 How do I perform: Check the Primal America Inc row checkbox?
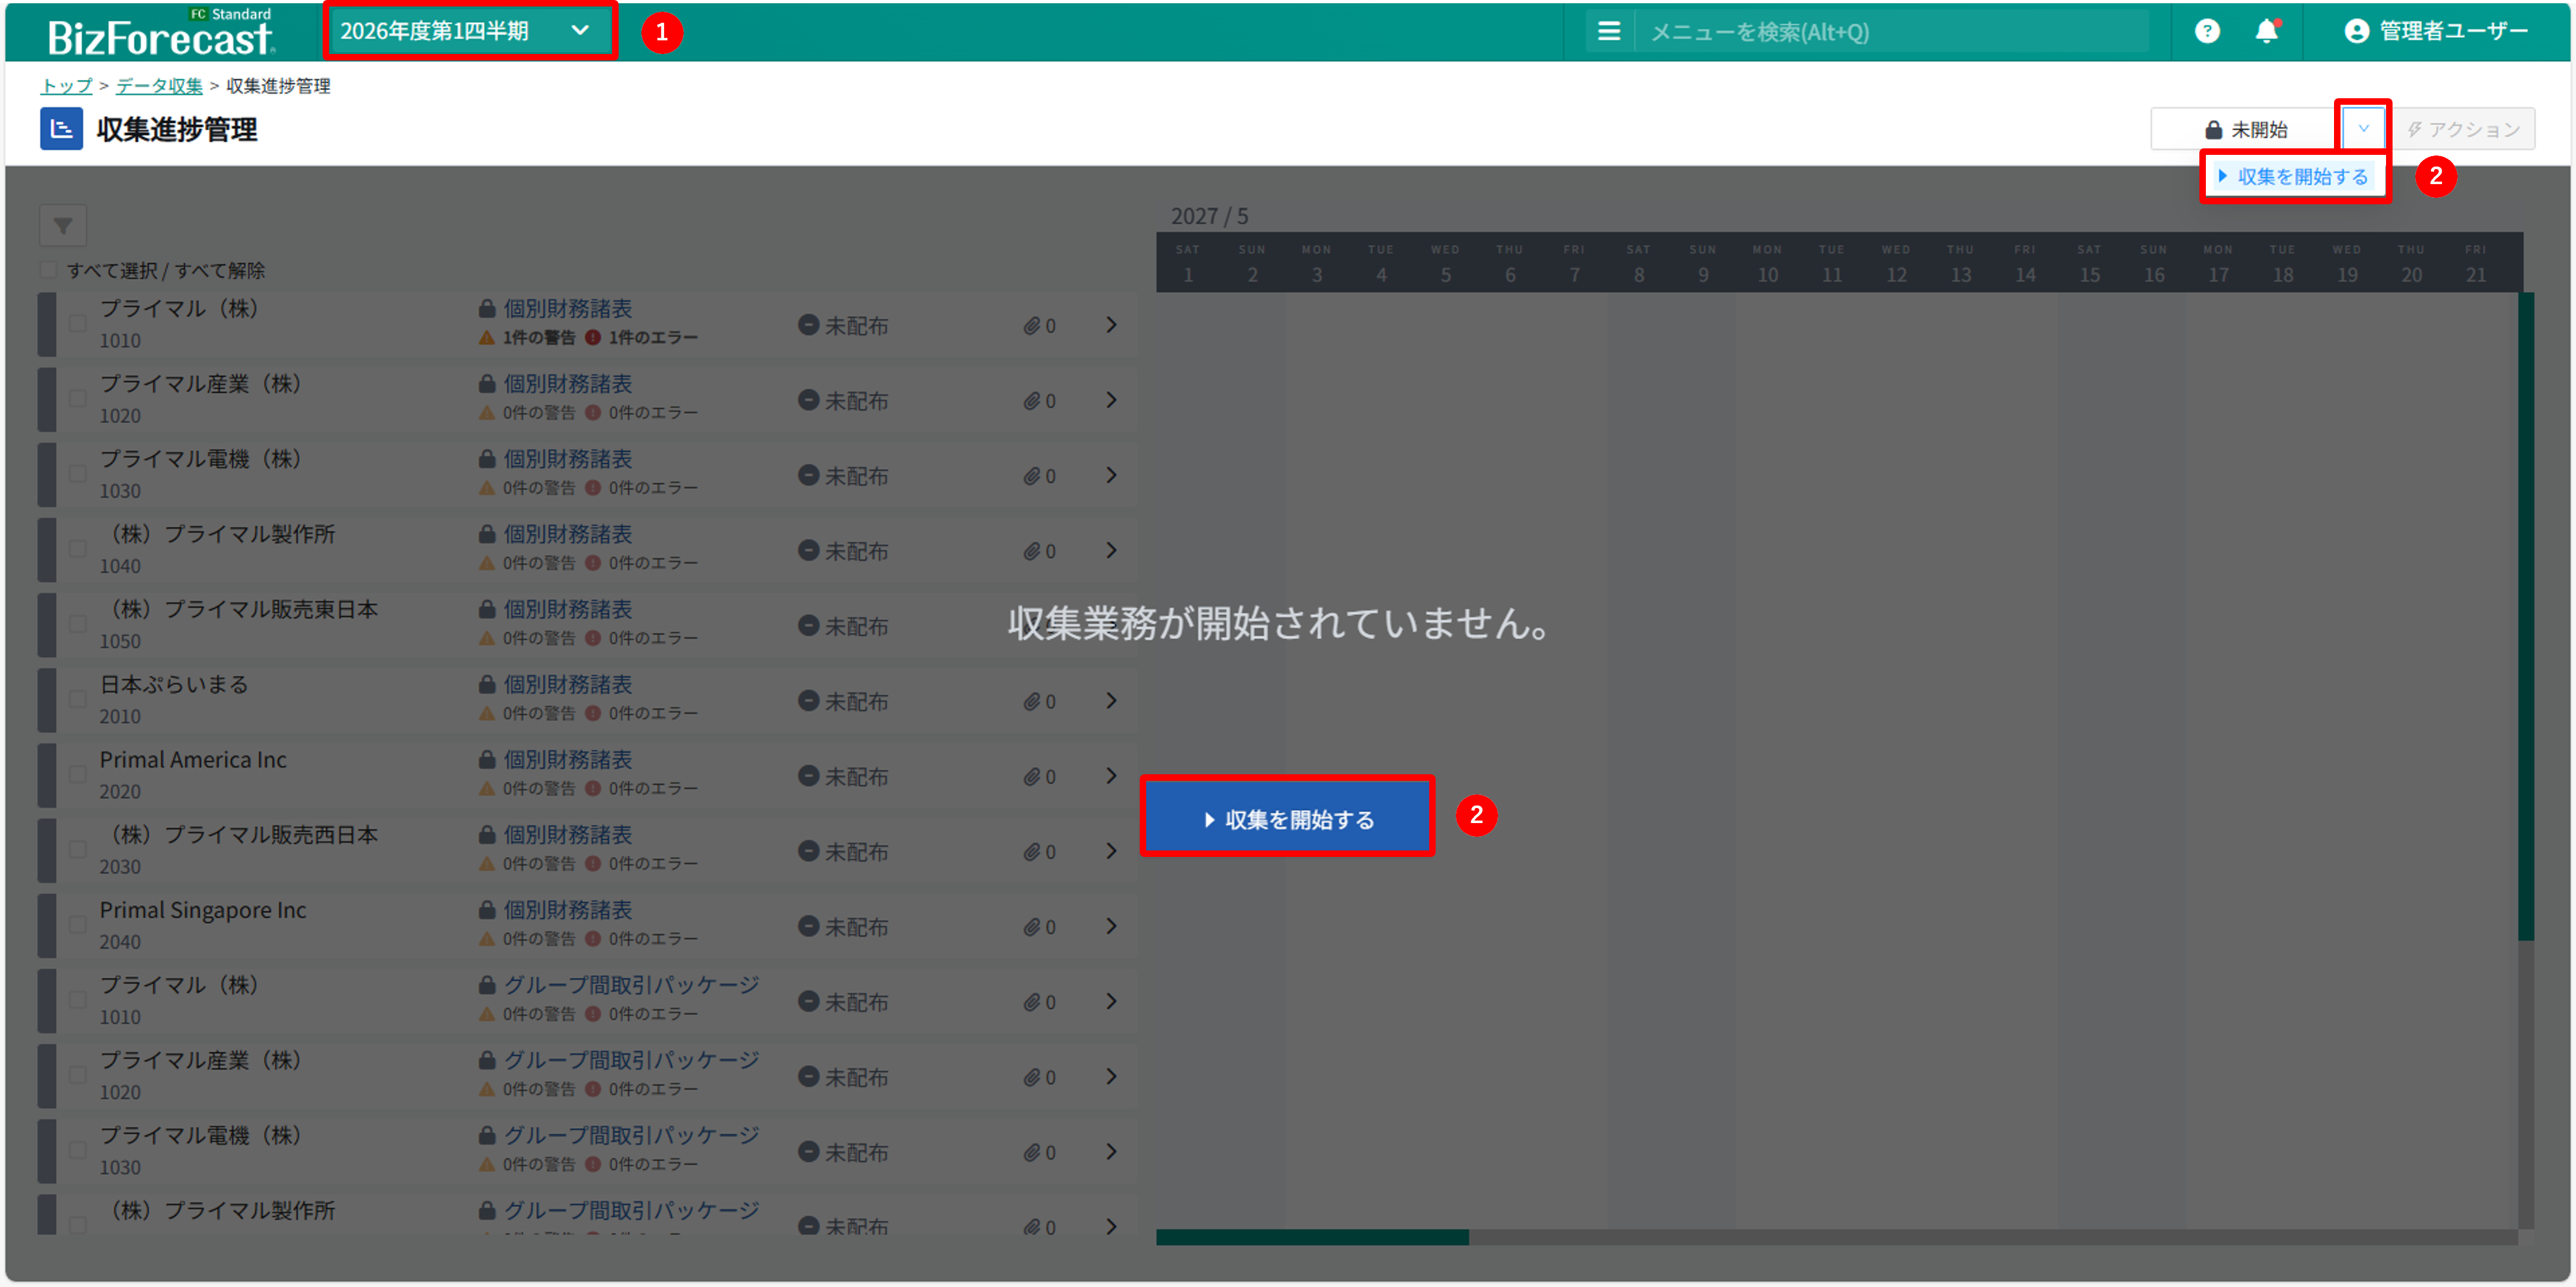(x=77, y=775)
